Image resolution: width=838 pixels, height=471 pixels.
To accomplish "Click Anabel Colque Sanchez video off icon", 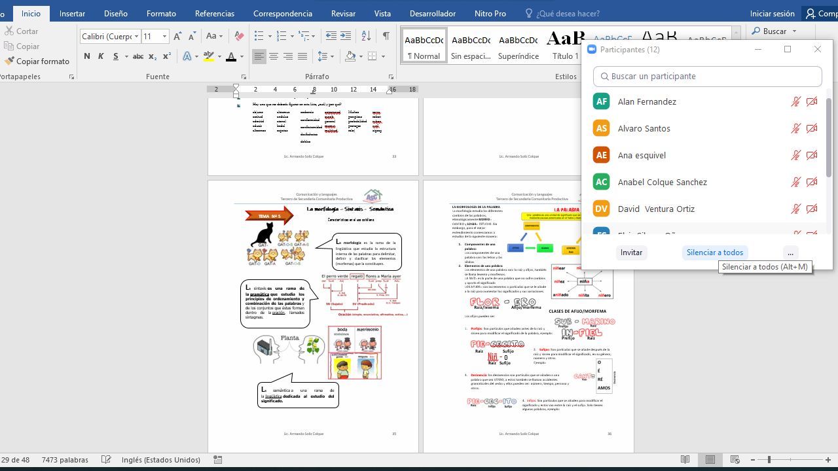I will 812,182.
